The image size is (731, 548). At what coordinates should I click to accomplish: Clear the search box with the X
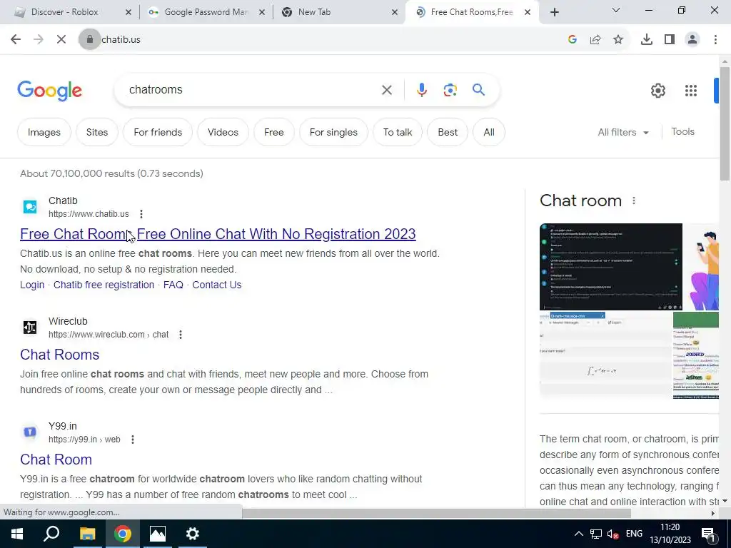click(386, 90)
